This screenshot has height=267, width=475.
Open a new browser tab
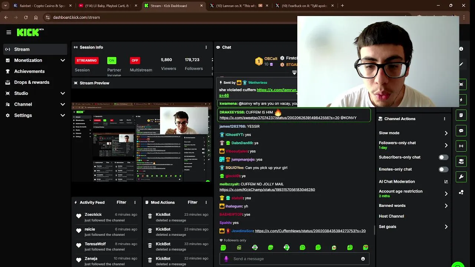(343, 6)
